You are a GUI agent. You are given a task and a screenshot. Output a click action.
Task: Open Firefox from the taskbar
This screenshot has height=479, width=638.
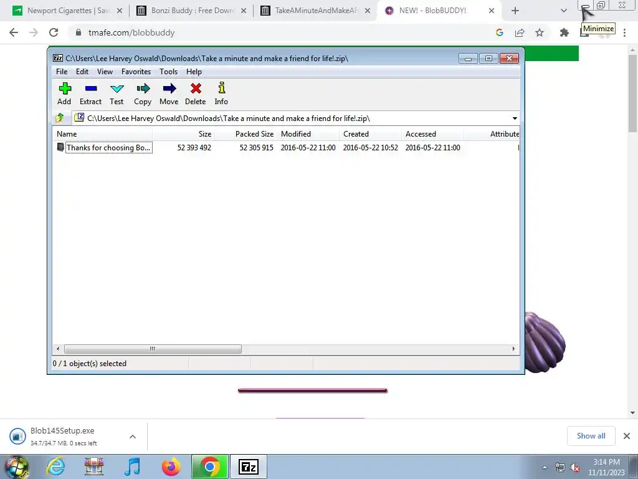pyautogui.click(x=171, y=467)
